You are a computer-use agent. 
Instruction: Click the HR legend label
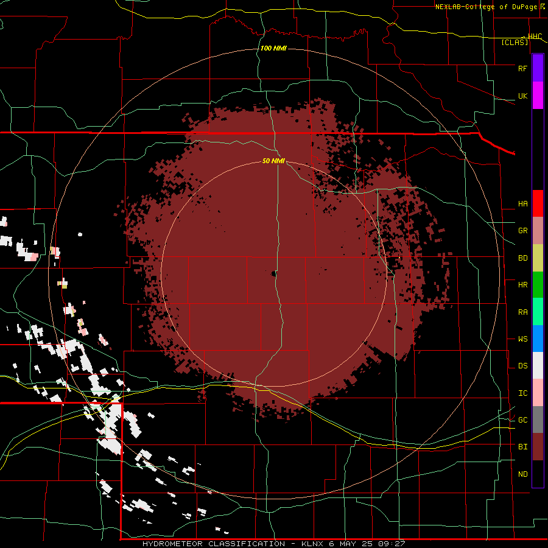tap(522, 285)
